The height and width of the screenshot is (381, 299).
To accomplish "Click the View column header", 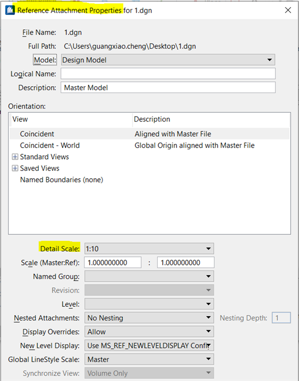I will [71, 119].
